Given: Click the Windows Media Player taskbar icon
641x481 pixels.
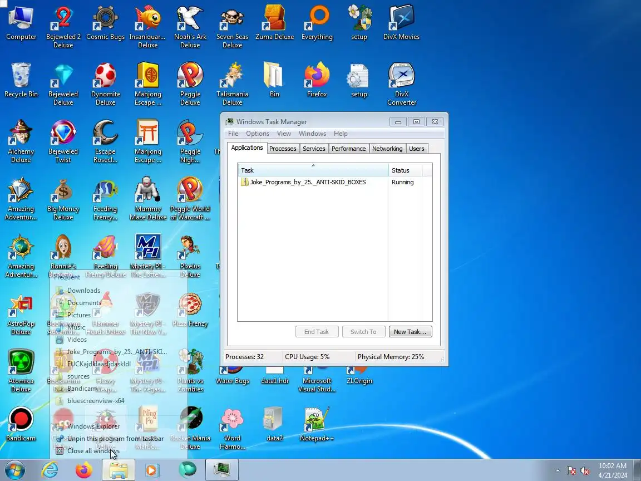Looking at the screenshot, I should tap(151, 470).
